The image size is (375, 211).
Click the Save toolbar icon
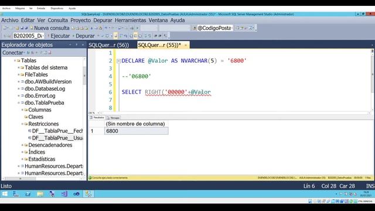point(22,28)
